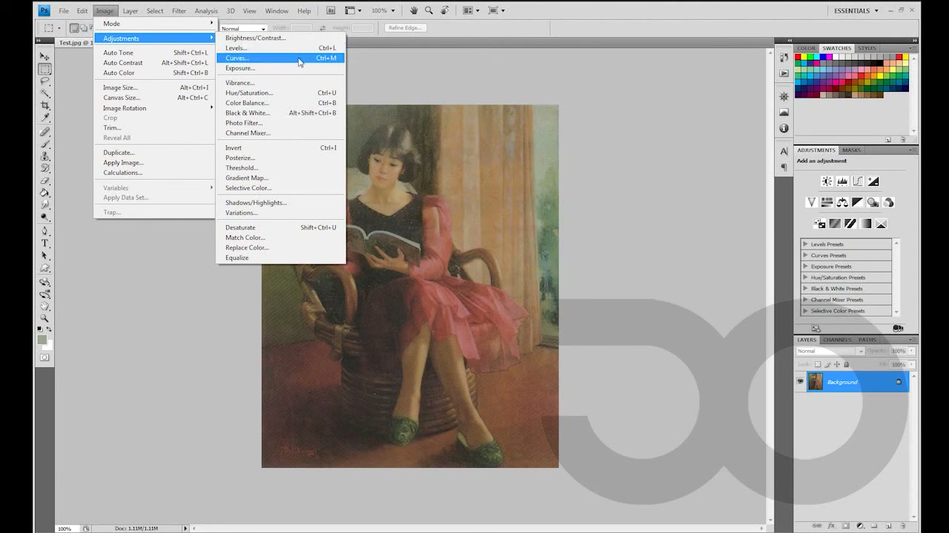Add a Channel Mixer adjustment icon
Image resolution: width=949 pixels, height=533 pixels.
(x=889, y=202)
